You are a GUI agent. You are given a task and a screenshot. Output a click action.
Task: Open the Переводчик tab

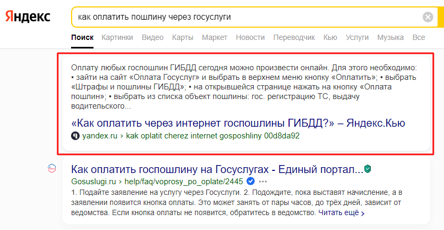[294, 37]
